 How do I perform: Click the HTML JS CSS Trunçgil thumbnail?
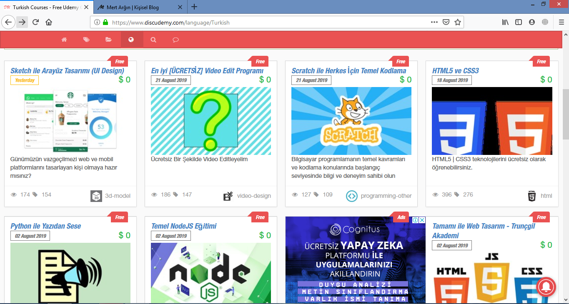(492, 277)
